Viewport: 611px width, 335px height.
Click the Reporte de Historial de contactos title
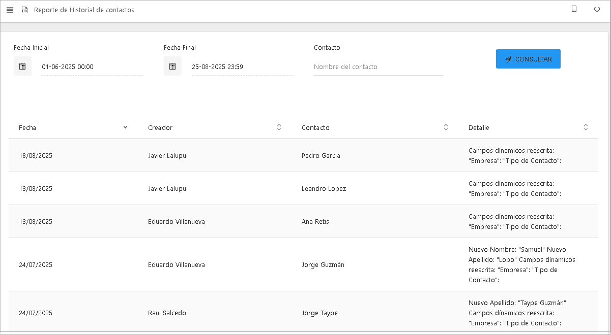[84, 10]
